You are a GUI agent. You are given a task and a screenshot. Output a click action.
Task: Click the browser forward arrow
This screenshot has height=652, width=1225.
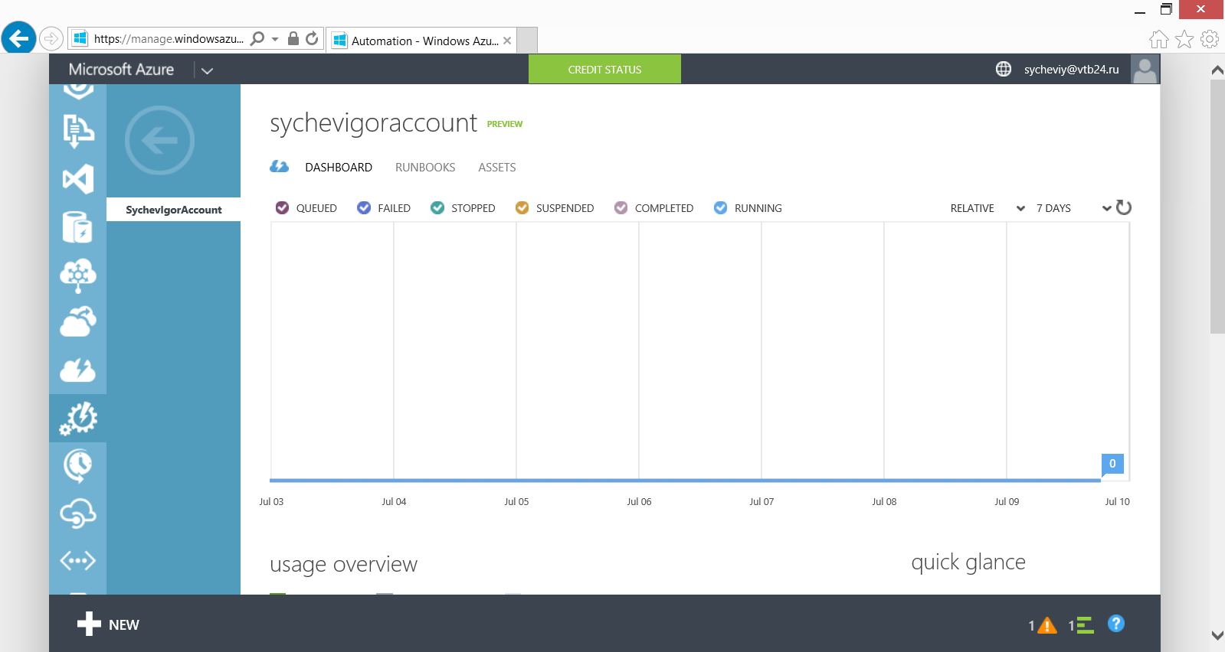click(51, 38)
